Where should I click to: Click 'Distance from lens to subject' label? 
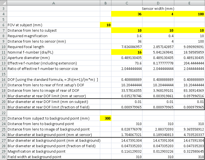coord(32,30)
